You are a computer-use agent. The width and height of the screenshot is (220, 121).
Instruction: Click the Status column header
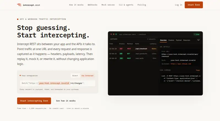click(x=122, y=44)
